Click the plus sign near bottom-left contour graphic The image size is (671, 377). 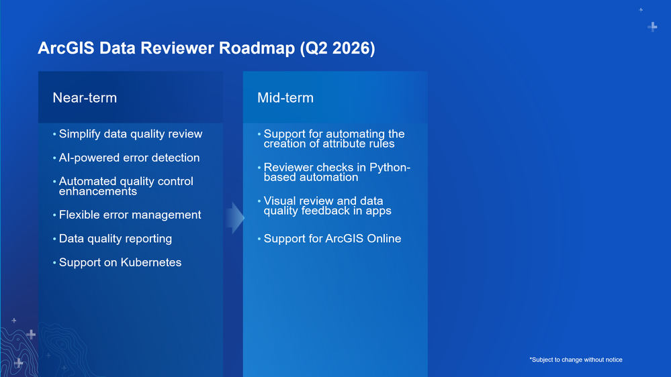(x=31, y=334)
